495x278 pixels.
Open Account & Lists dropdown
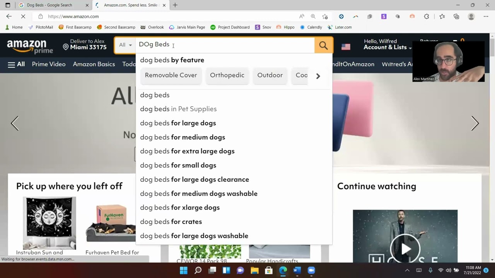coord(387,44)
